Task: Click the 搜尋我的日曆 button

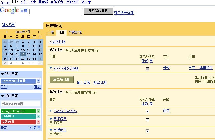Action: point(98,11)
